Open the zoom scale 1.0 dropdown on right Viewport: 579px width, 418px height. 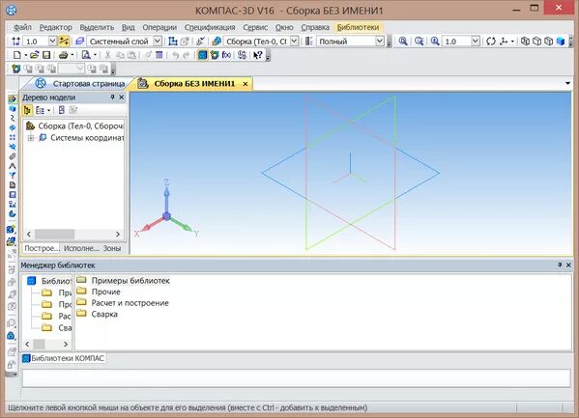tap(476, 42)
